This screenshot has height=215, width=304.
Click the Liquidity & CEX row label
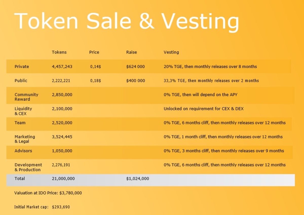pos(23,111)
